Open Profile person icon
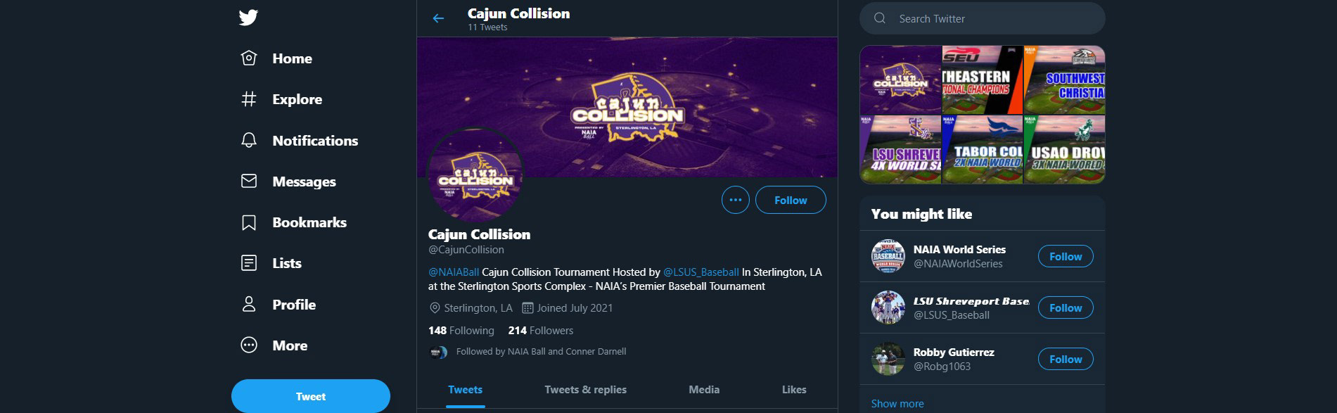 (249, 305)
